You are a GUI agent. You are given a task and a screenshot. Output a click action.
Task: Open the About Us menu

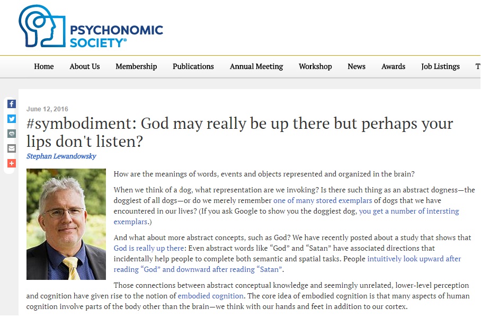(85, 67)
